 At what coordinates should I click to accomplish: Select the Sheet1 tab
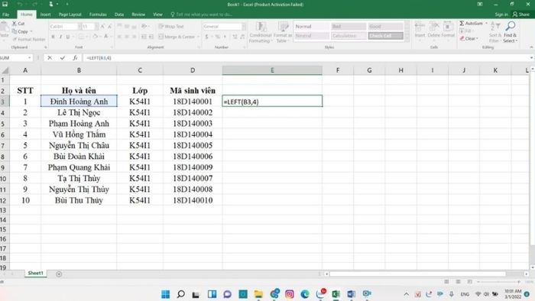[x=35, y=273]
